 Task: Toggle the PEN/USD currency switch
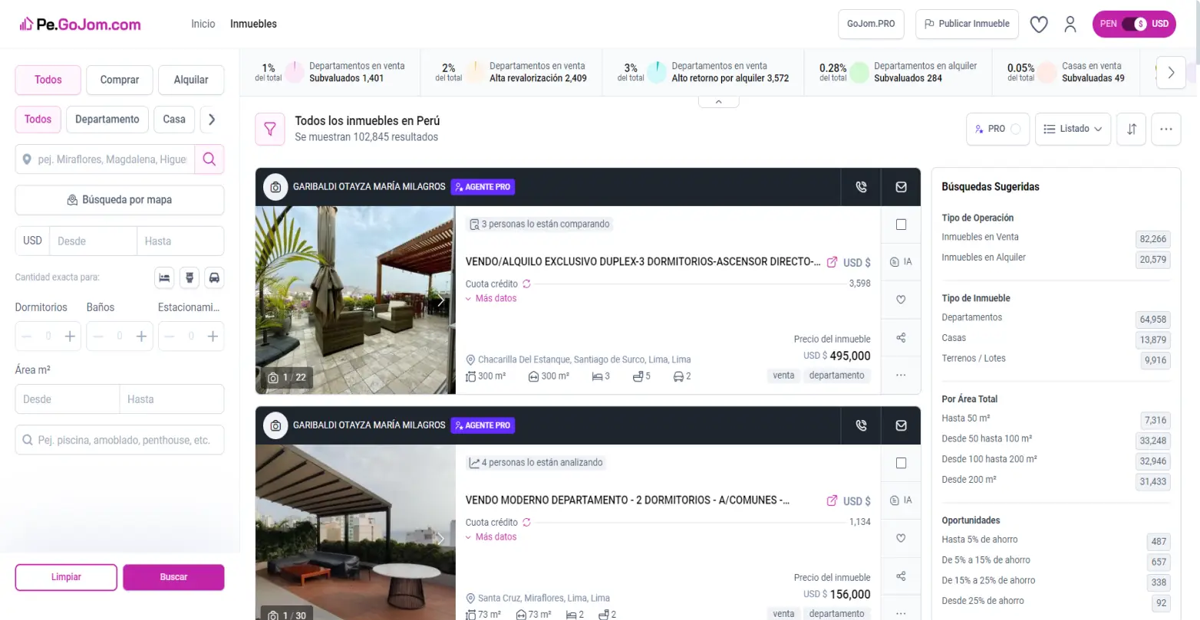1133,24
